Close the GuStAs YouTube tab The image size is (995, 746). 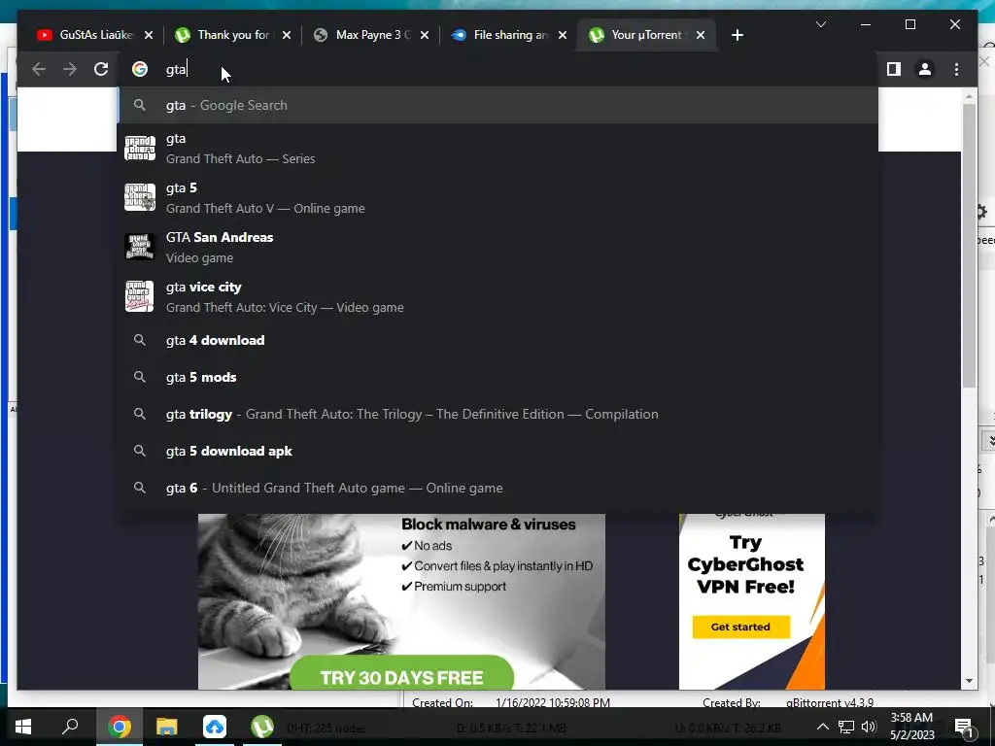[149, 35]
